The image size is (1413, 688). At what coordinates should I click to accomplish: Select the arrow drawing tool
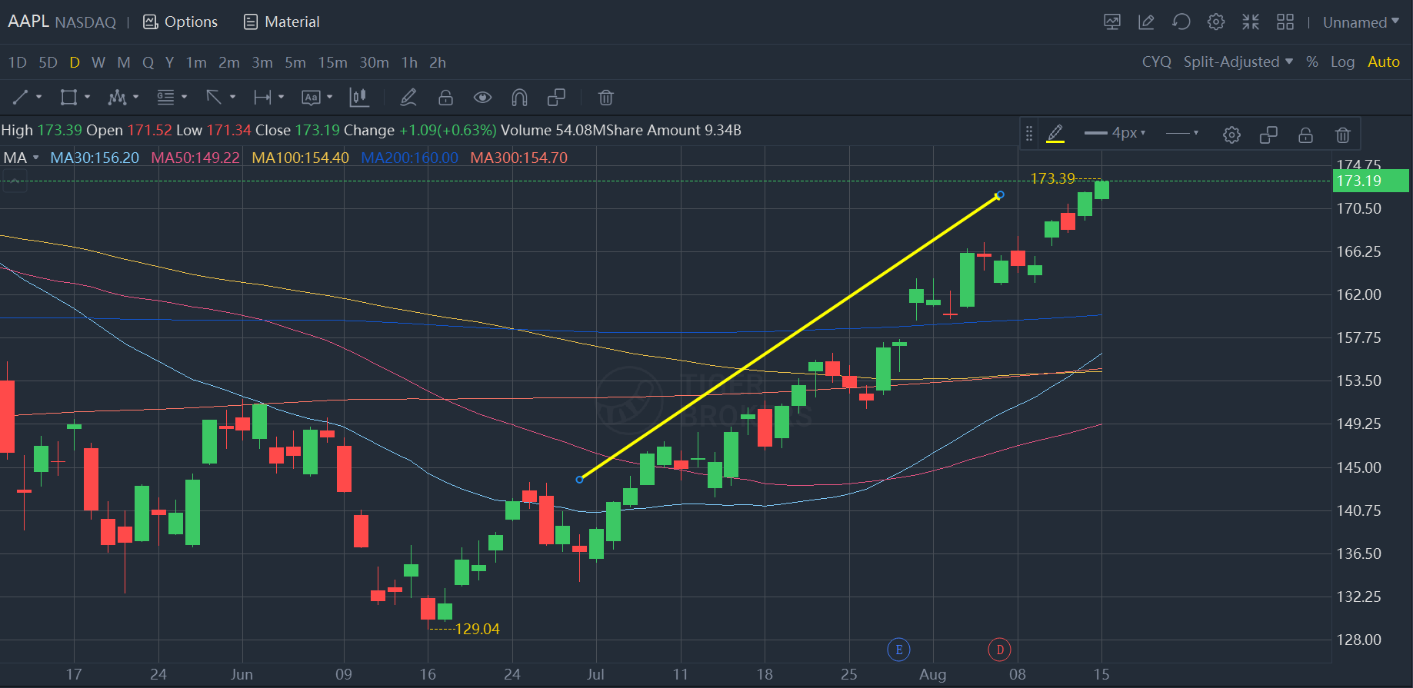214,98
